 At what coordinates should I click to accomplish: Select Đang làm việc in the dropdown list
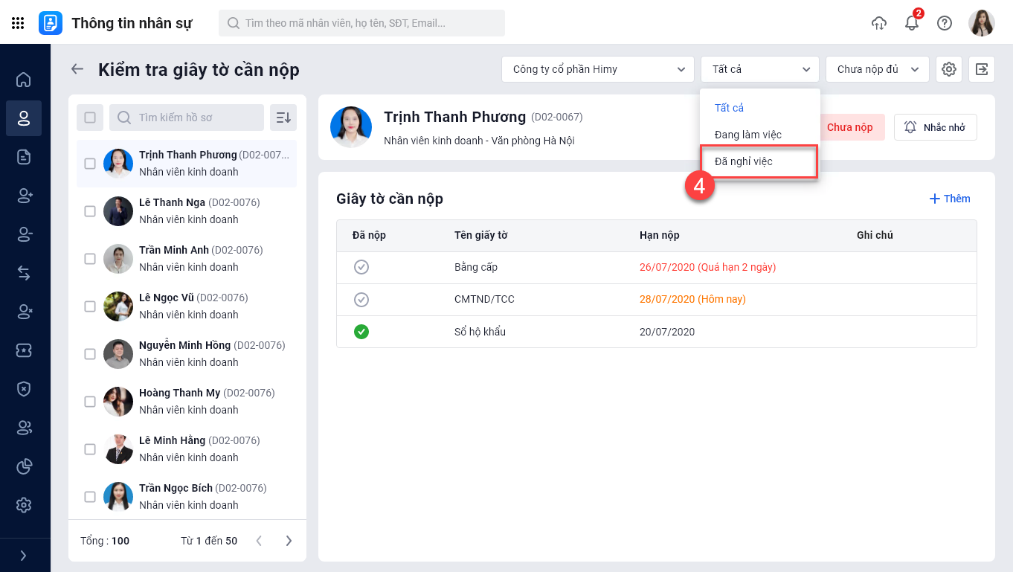760,135
